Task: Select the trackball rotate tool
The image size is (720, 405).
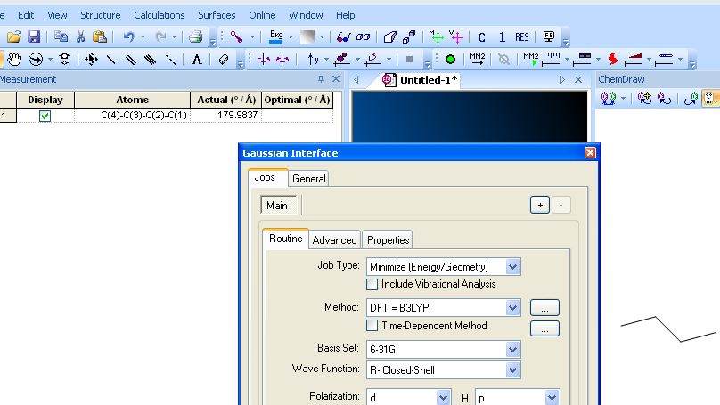Action: (x=36, y=59)
